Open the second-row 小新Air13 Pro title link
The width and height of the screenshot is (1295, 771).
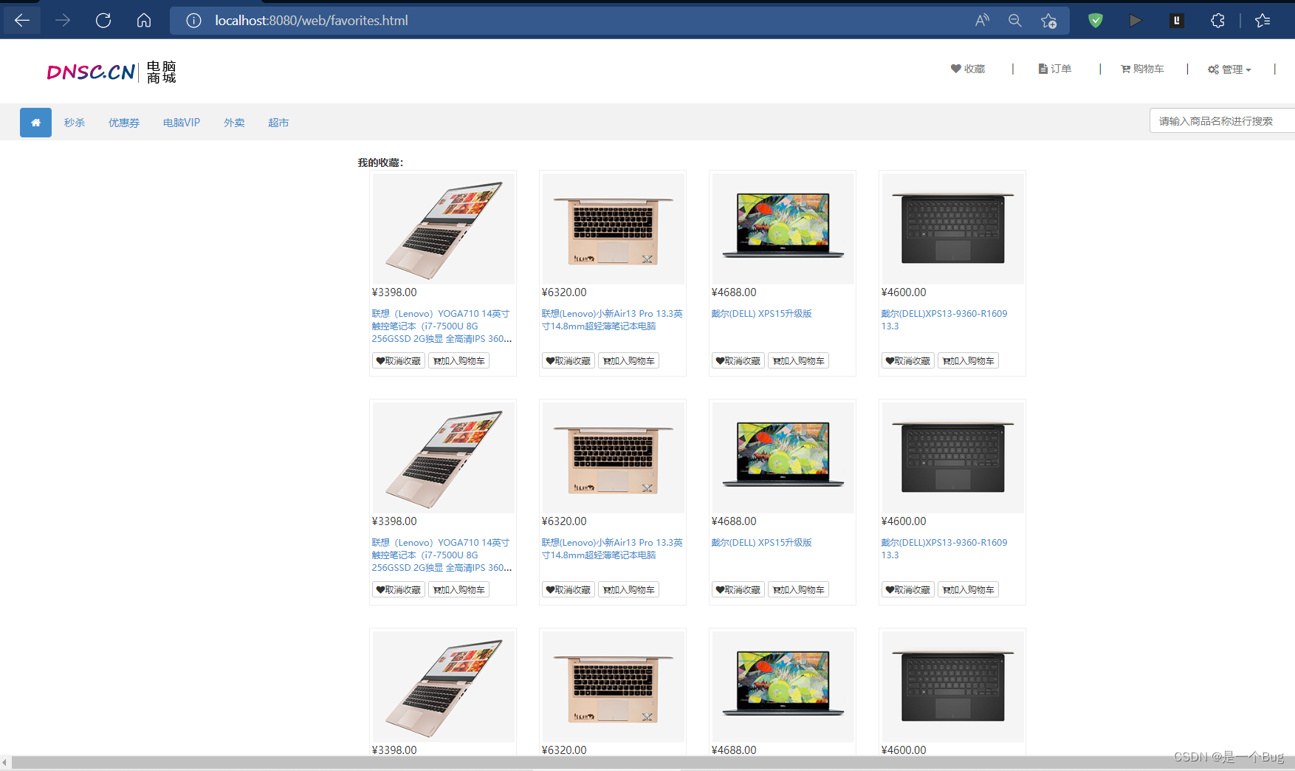click(x=612, y=549)
